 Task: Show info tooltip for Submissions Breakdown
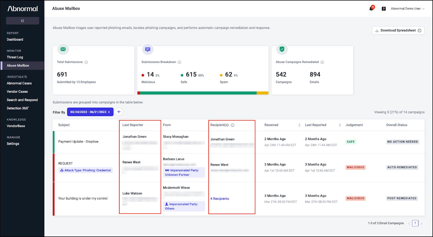click(x=179, y=62)
